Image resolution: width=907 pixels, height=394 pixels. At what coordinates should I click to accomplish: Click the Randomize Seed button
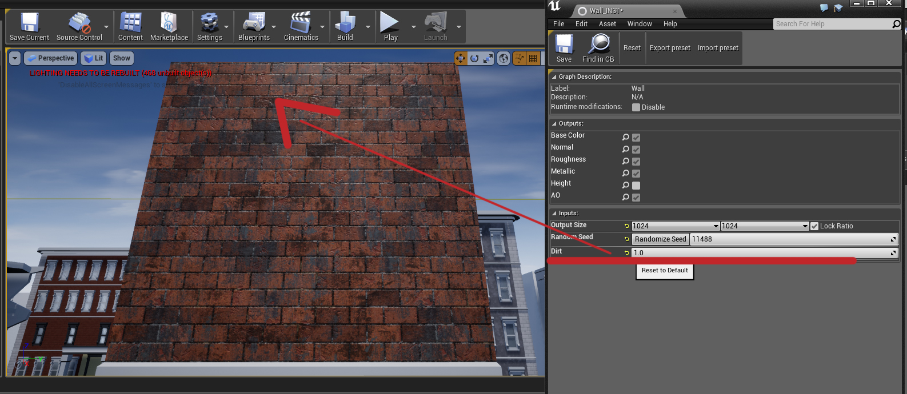[660, 239]
